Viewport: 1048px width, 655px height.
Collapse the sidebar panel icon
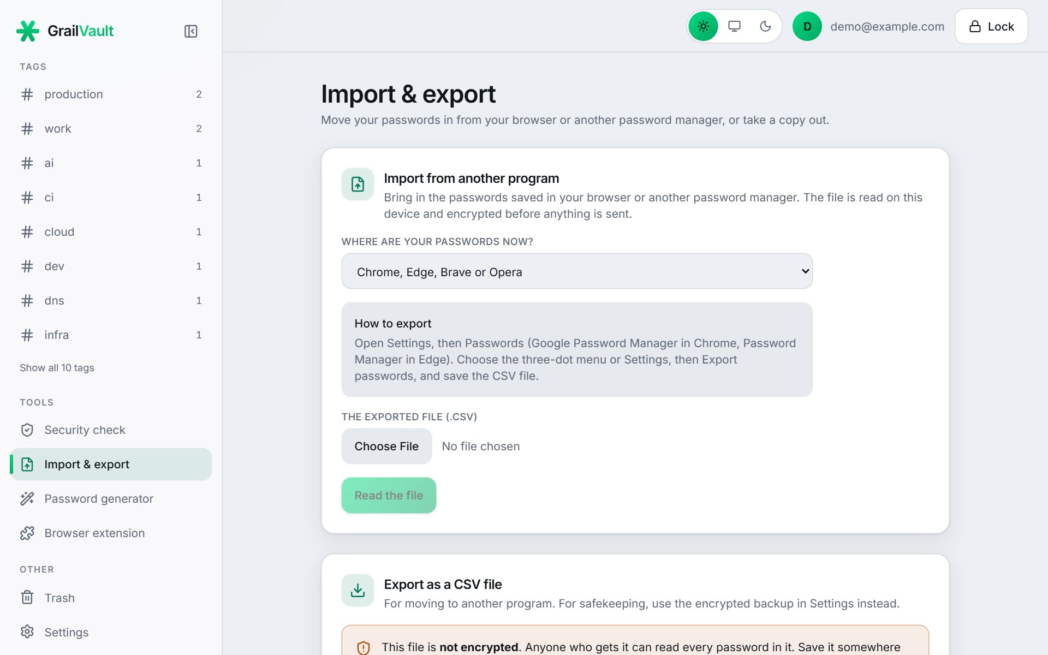coord(190,31)
